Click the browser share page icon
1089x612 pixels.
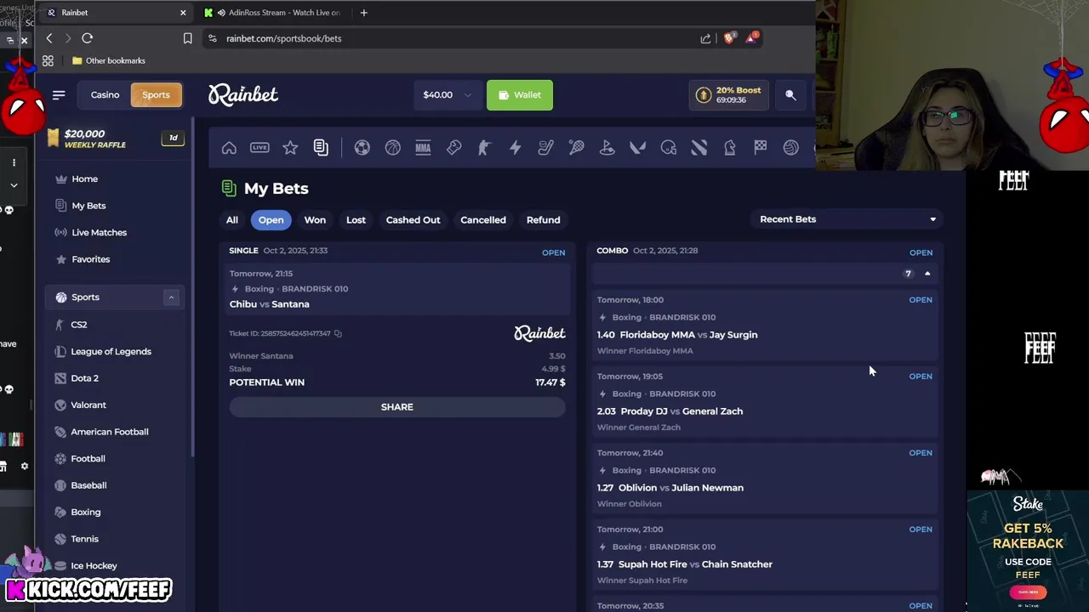(705, 38)
